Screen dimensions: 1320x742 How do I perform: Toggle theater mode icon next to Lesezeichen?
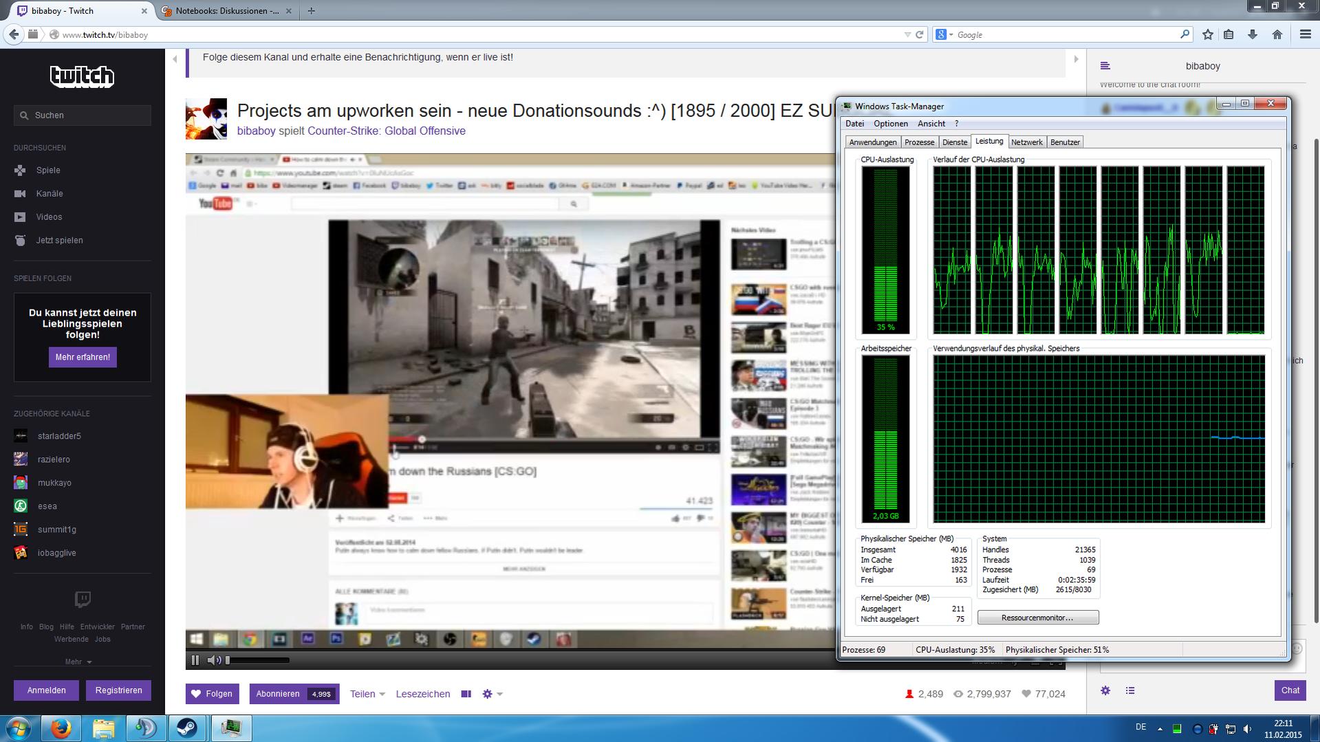[x=466, y=694]
